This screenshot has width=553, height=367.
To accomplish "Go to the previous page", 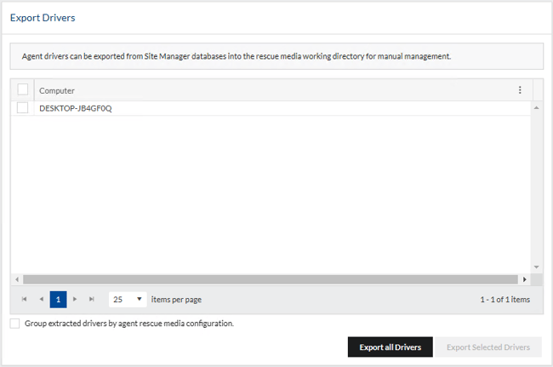I will coord(41,300).
